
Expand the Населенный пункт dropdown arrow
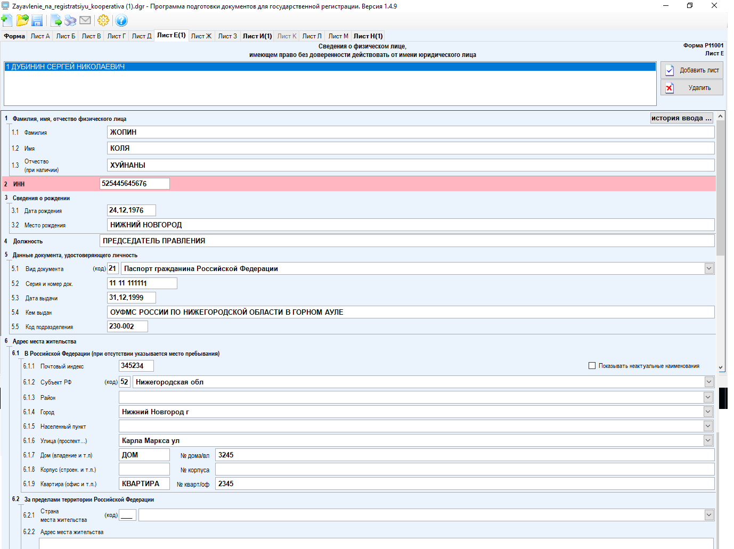[708, 426]
